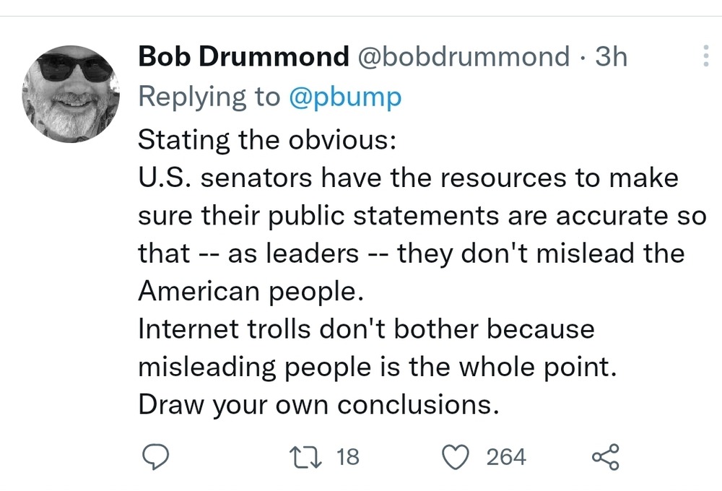
Task: Open the share icon options
Action: 605,457
